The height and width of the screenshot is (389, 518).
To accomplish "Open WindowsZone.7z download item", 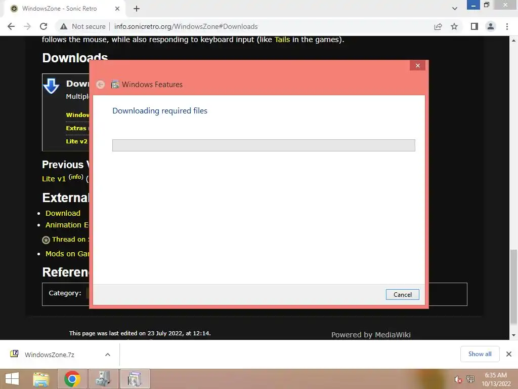I will coord(49,355).
